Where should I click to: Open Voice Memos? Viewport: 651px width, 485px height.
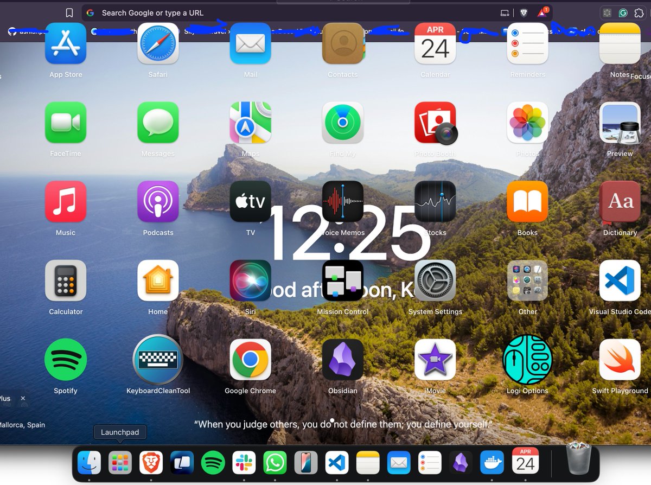(x=343, y=201)
